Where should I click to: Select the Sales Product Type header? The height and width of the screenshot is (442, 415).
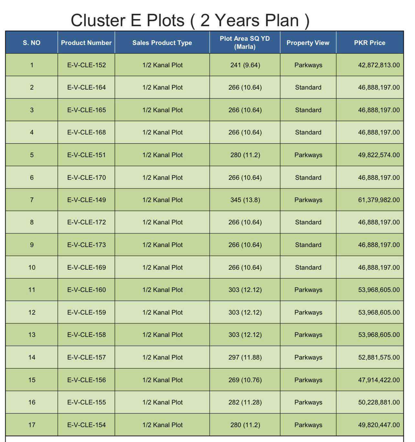(162, 43)
